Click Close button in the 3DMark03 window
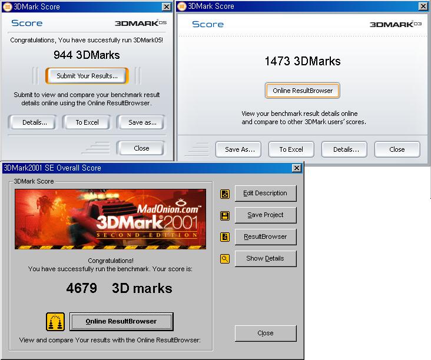Image resolution: width=431 pixels, height=360 pixels. pos(397,149)
